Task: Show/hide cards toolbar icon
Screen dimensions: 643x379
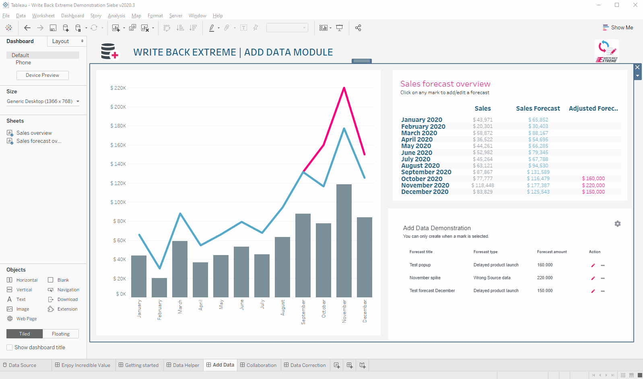Action: pyautogui.click(x=324, y=28)
